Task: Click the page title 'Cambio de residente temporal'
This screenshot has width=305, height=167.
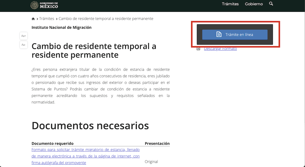Action: pyautogui.click(x=94, y=50)
